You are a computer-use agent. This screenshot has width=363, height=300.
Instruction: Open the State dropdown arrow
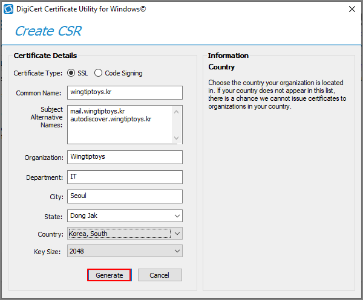[177, 216]
